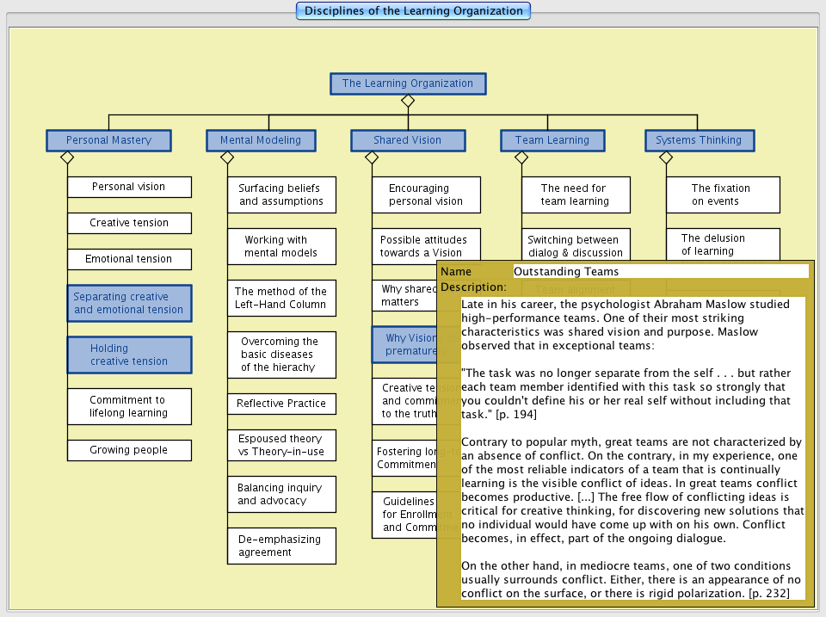Click inside the Description text area

632,447
